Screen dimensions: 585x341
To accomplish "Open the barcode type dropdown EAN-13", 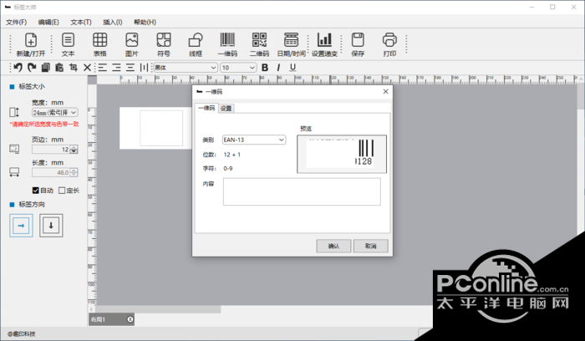I will pos(254,140).
